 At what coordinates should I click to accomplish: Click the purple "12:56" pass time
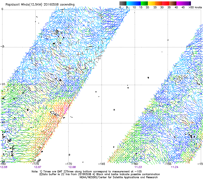coord(4,167)
